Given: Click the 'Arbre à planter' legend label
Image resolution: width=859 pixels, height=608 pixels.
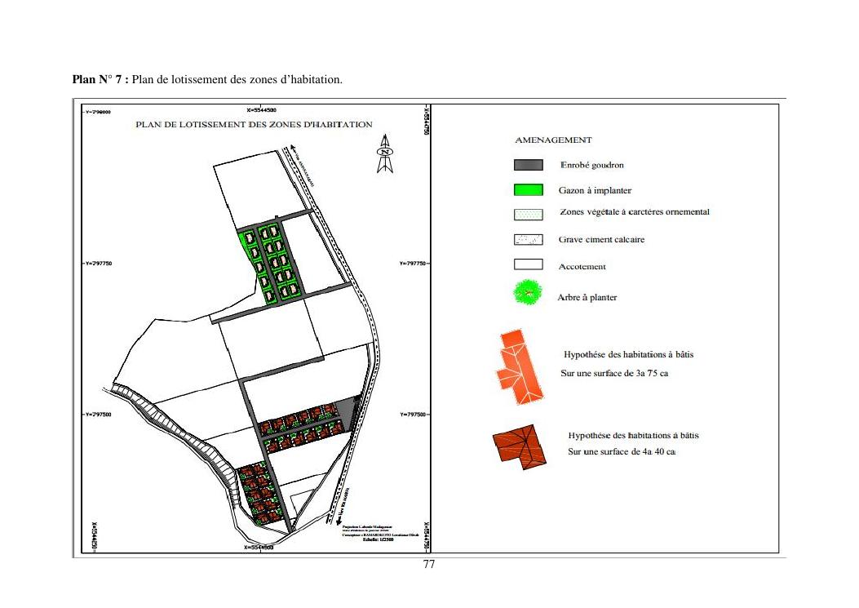Looking at the screenshot, I should [x=587, y=297].
